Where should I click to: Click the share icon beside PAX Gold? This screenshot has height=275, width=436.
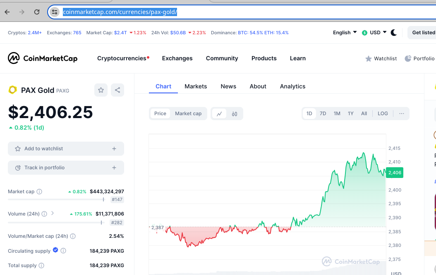coord(117,90)
